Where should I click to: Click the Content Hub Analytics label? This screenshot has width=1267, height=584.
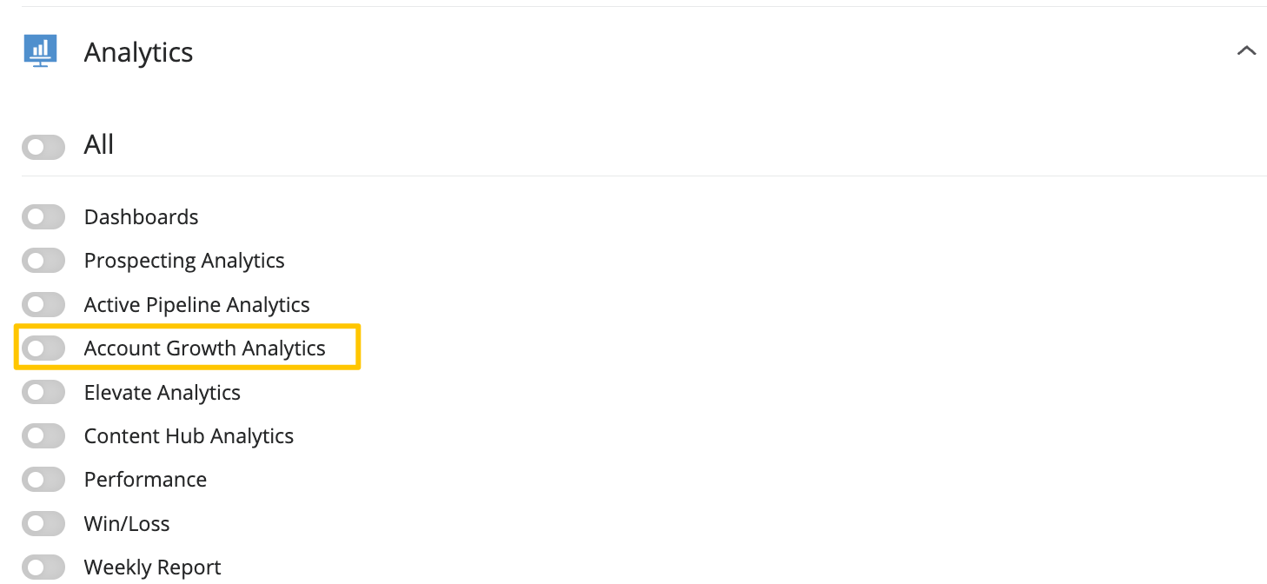point(189,436)
